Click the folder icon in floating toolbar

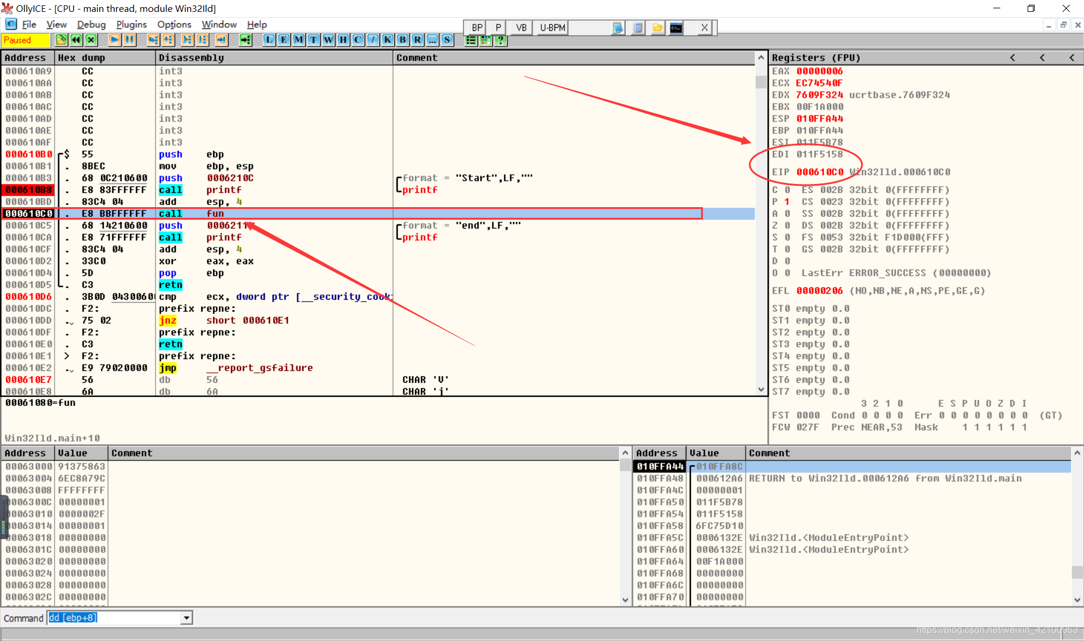[x=658, y=27]
